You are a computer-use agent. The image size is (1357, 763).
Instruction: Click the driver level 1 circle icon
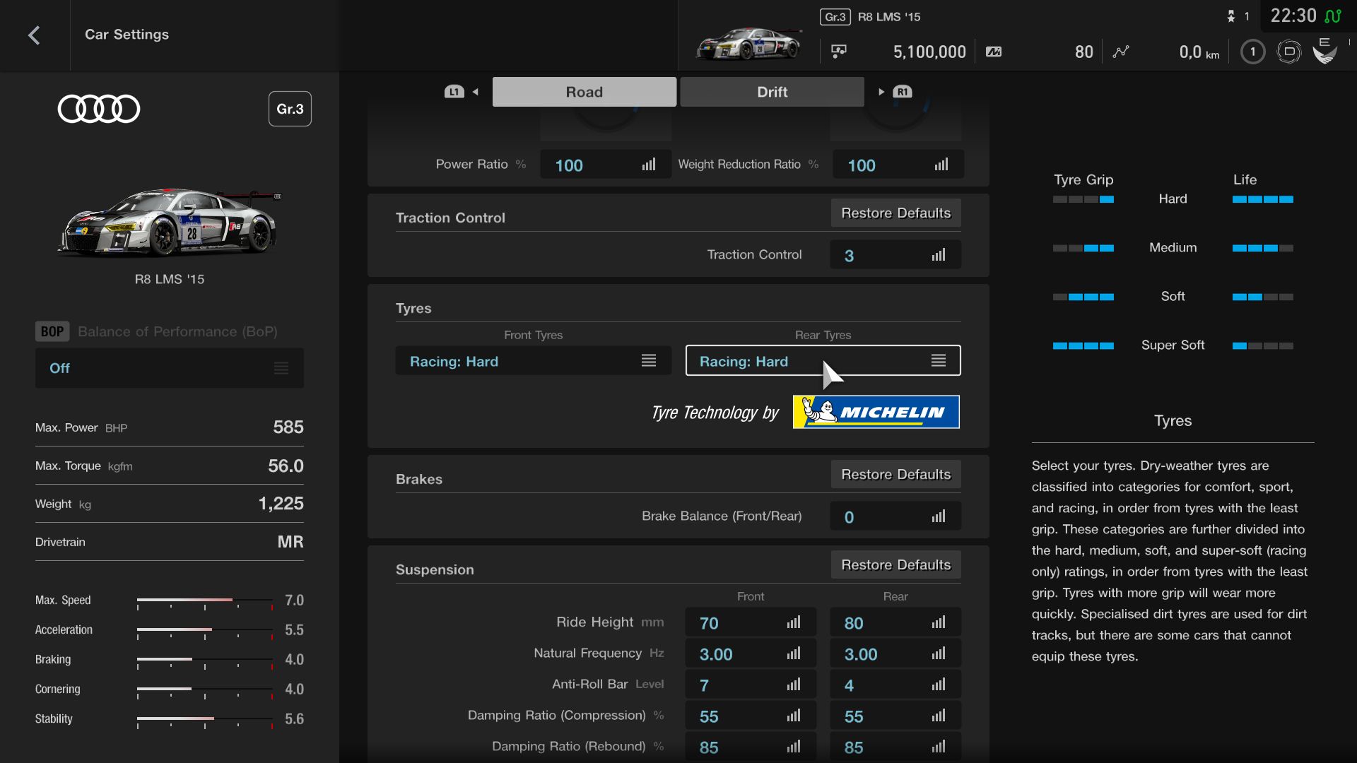click(1252, 52)
